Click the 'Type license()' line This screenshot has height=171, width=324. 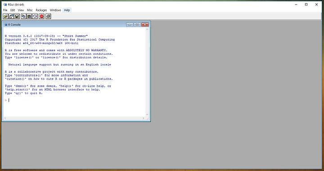[56, 57]
